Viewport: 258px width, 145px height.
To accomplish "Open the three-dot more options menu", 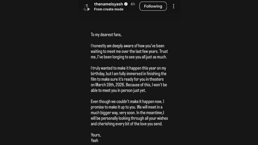I will (x=174, y=6).
